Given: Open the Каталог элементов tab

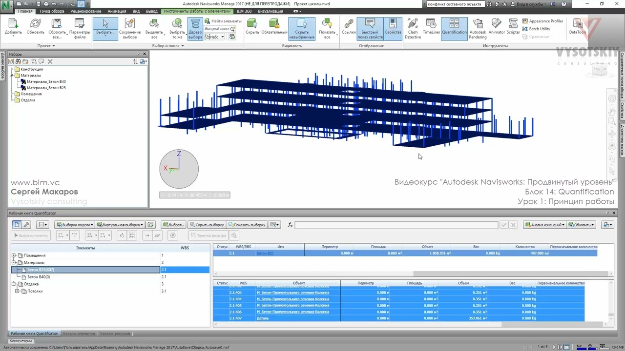Looking at the screenshot, I should 79,334.
